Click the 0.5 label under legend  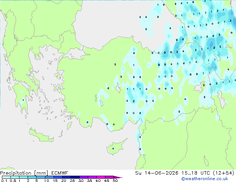coord(13,181)
